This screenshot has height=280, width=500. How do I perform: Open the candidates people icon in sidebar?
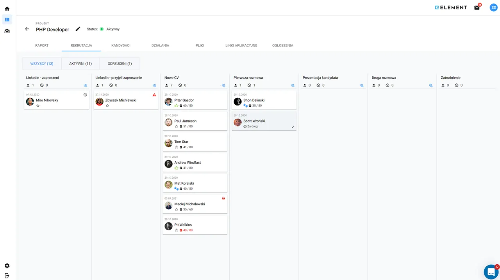[7, 31]
